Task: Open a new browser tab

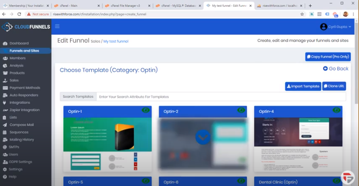Action: (310, 5)
